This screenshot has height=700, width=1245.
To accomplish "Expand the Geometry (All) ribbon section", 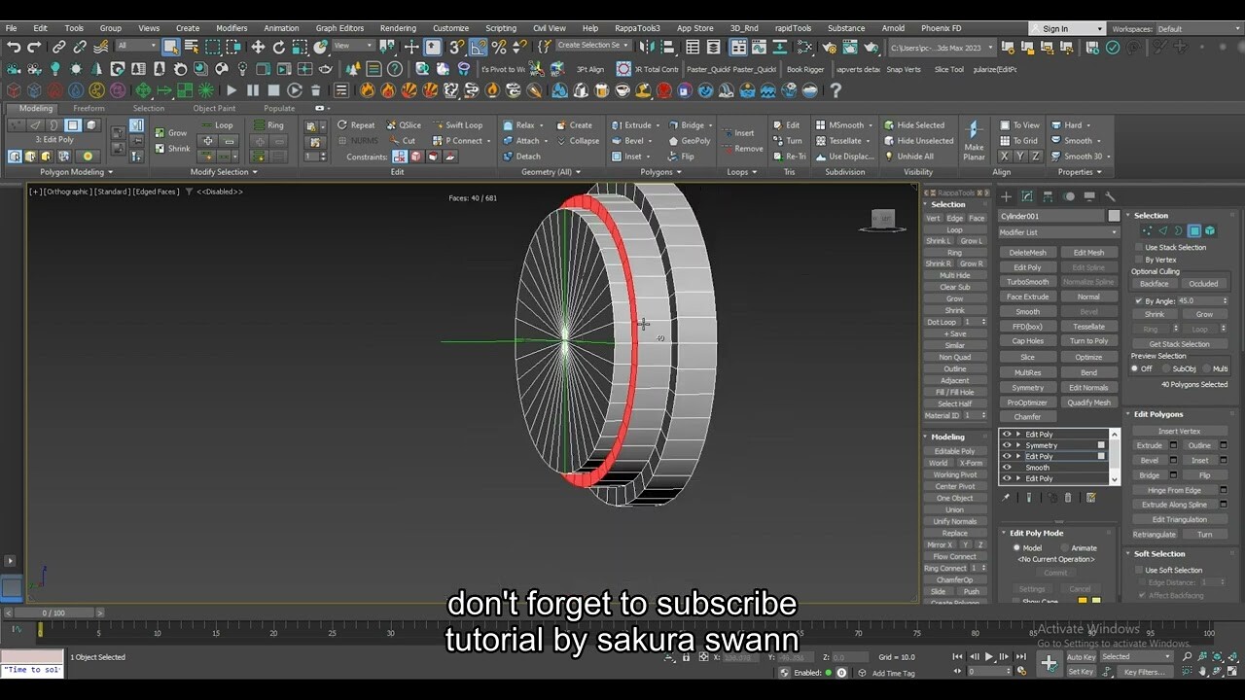I will click(549, 171).
